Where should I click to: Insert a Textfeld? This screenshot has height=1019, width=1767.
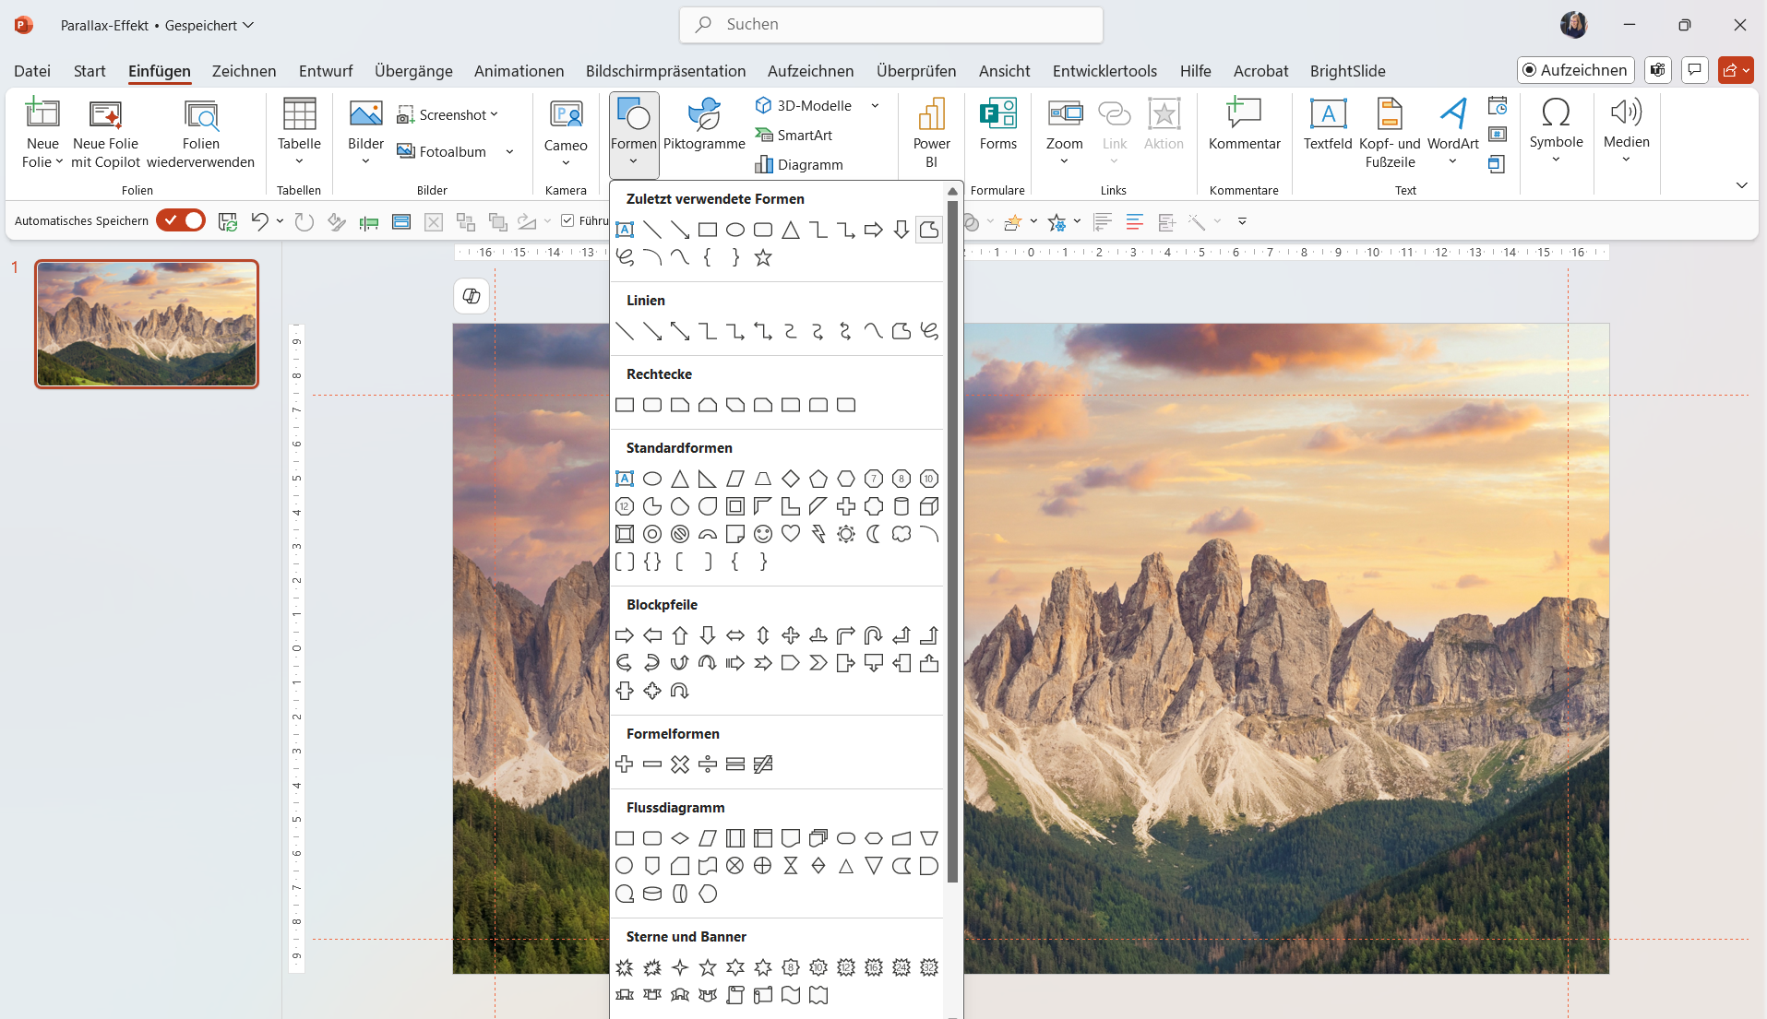click(x=1328, y=125)
